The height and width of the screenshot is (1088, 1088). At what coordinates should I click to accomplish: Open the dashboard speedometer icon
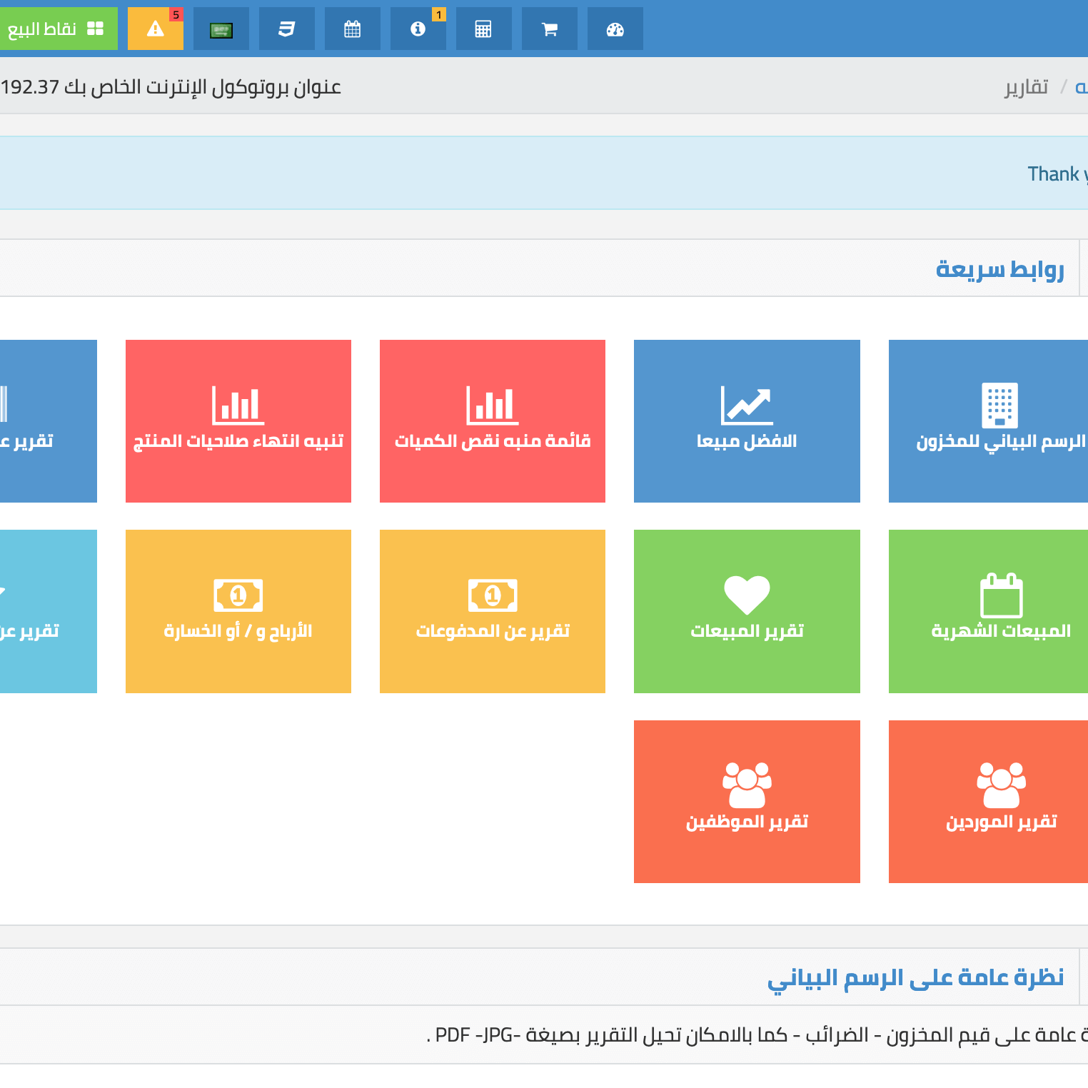pyautogui.click(x=615, y=29)
